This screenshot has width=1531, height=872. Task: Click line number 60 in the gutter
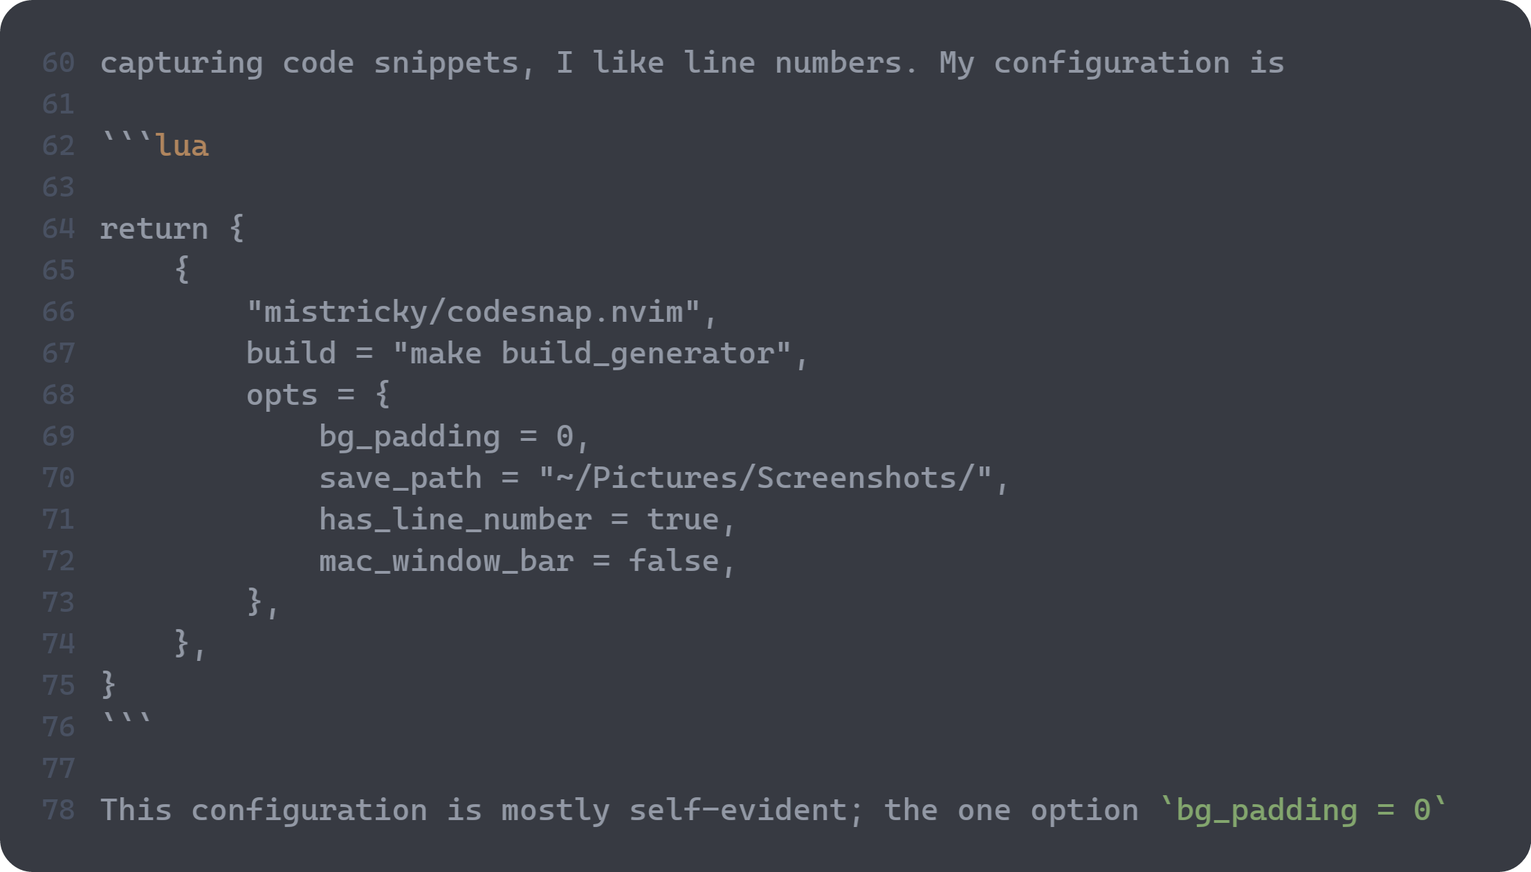point(58,63)
